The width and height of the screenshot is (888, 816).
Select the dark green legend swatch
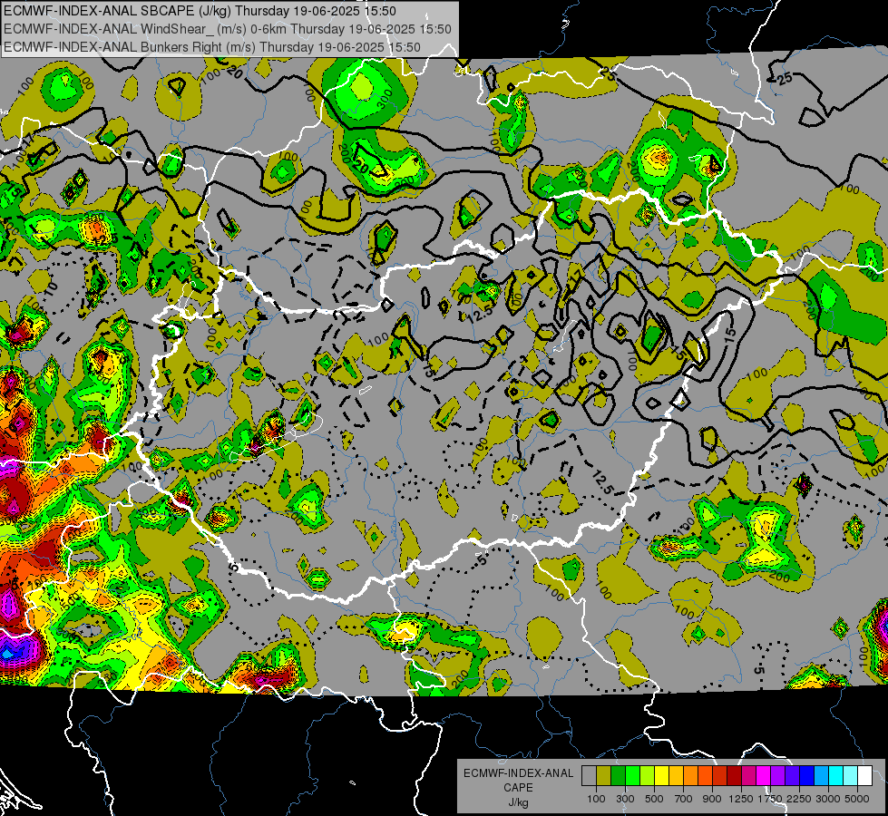[618, 775]
